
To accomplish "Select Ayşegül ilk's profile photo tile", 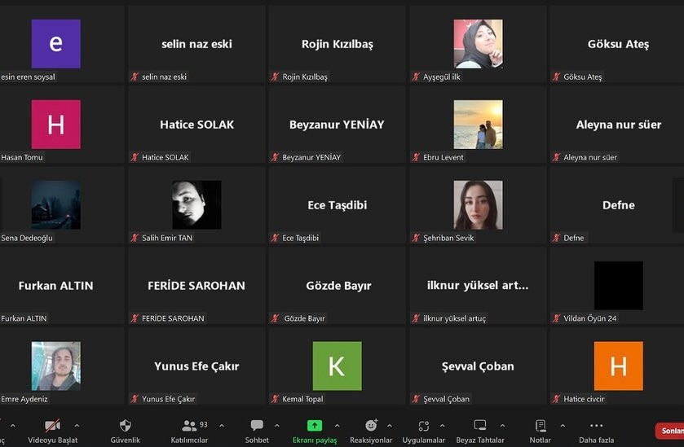I will point(478,44).
